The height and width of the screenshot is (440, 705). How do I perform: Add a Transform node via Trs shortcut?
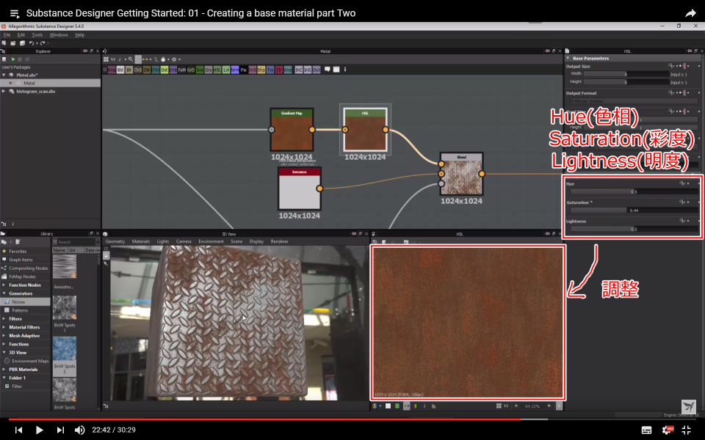pyautogui.click(x=270, y=70)
